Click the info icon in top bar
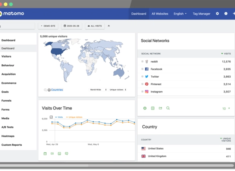The image size is (235, 171). (226, 14)
